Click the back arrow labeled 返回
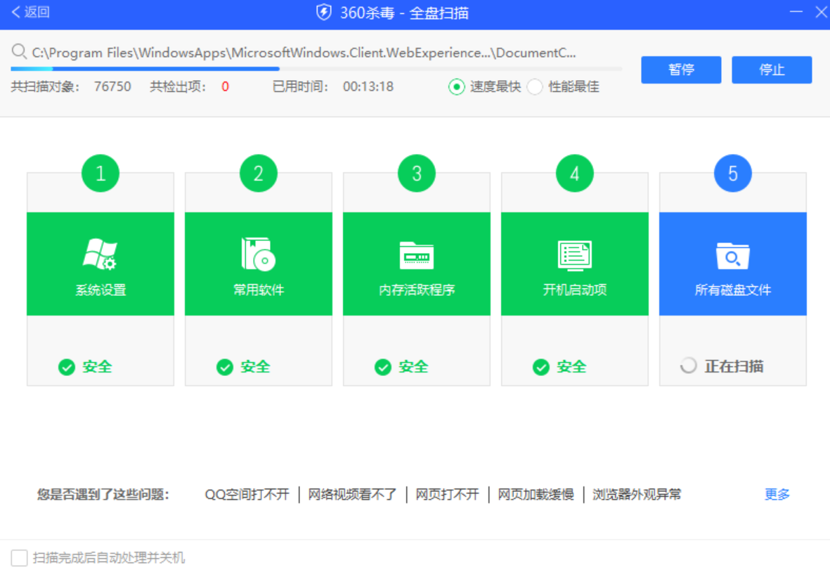The height and width of the screenshot is (570, 830). (31, 12)
